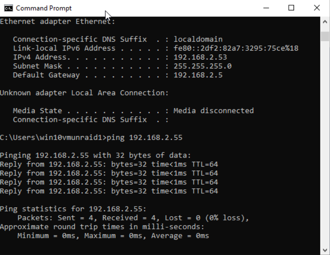Click the Link-local IPv6 address value
The image size is (330, 255).
point(236,48)
